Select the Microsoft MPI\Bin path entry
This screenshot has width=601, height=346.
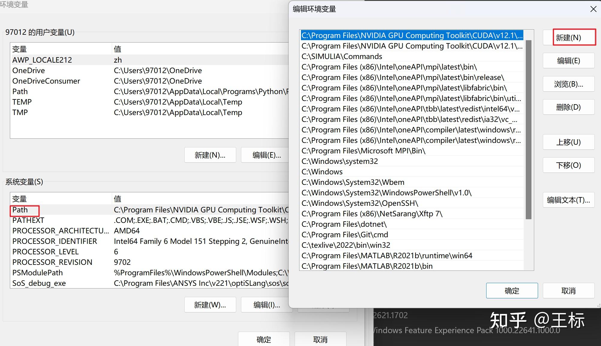[x=363, y=151]
